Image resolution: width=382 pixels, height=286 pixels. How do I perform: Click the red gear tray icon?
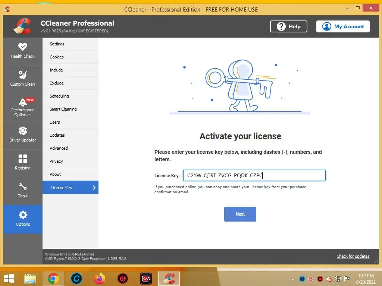click(x=320, y=279)
